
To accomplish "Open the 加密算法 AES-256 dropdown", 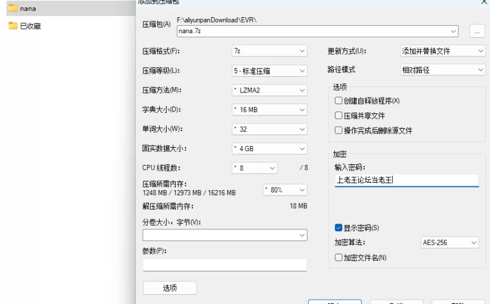I will click(x=450, y=243).
